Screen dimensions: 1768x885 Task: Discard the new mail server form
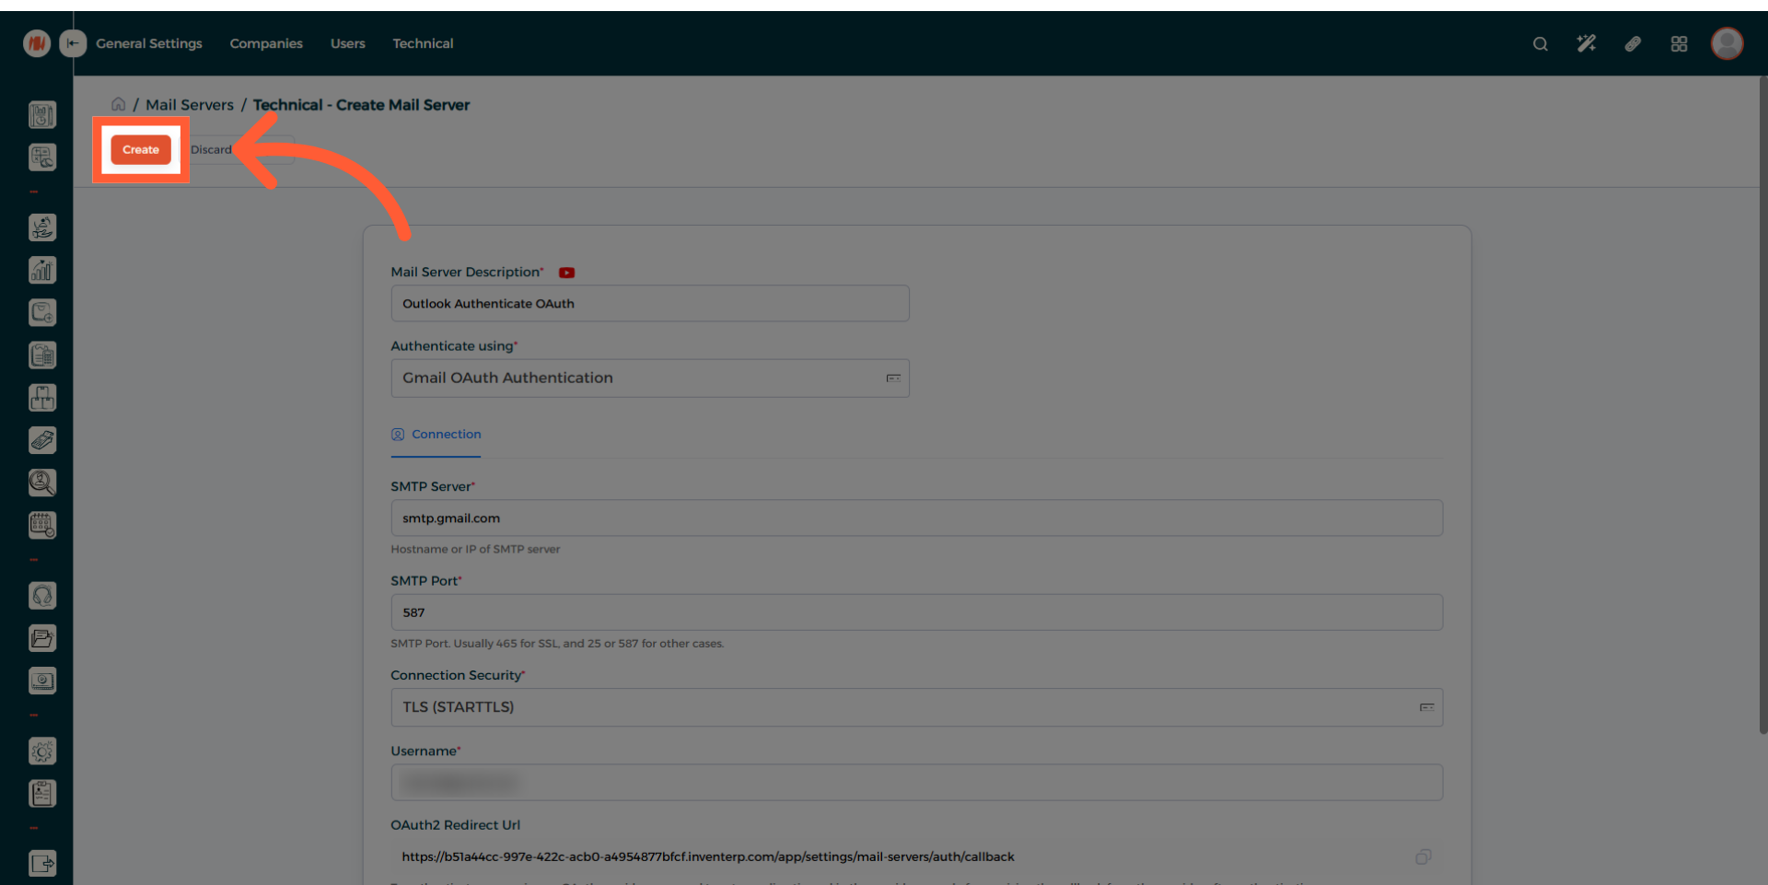[211, 149]
